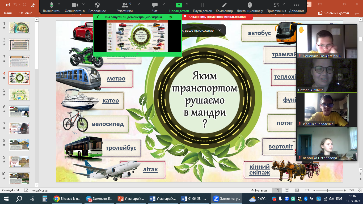This screenshot has height=204, width=363.
Task: Open the Zoom Чат panel
Action: [x=155, y=7]
